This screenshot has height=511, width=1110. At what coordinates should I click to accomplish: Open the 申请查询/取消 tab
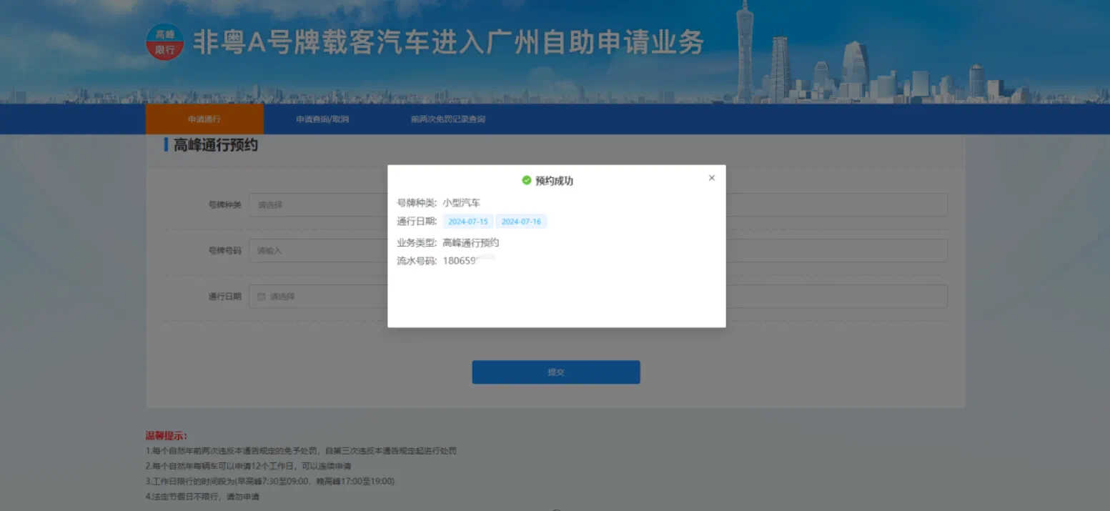[322, 119]
